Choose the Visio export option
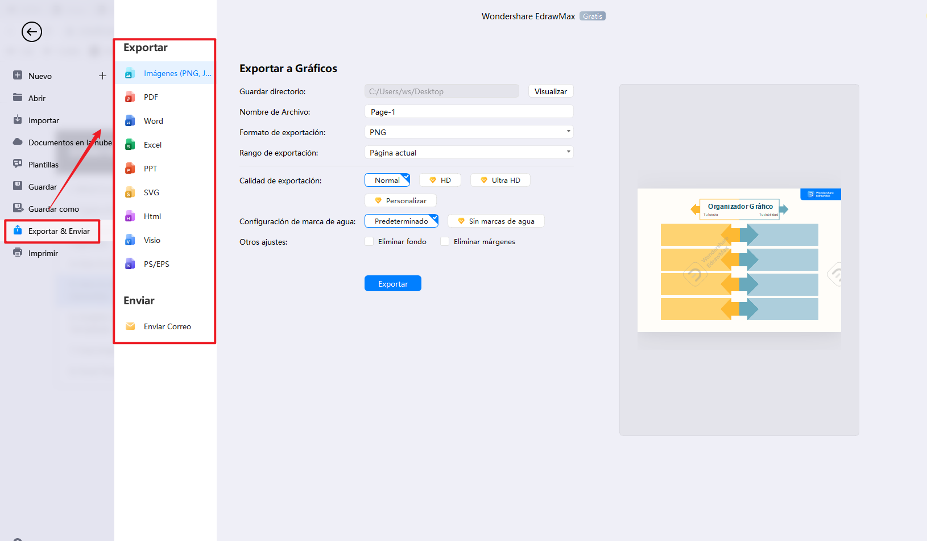Viewport: 927px width, 541px height. pos(151,240)
